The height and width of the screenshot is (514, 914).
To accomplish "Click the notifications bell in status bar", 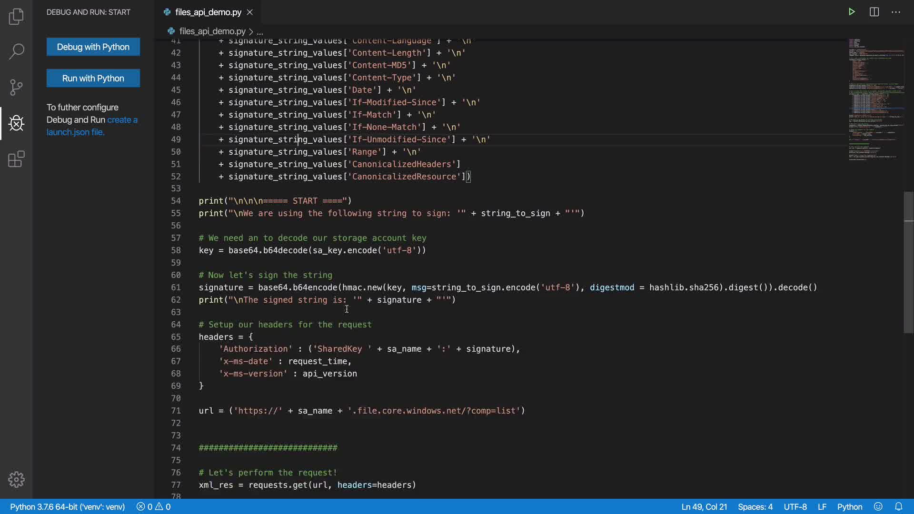I will [x=898, y=506].
